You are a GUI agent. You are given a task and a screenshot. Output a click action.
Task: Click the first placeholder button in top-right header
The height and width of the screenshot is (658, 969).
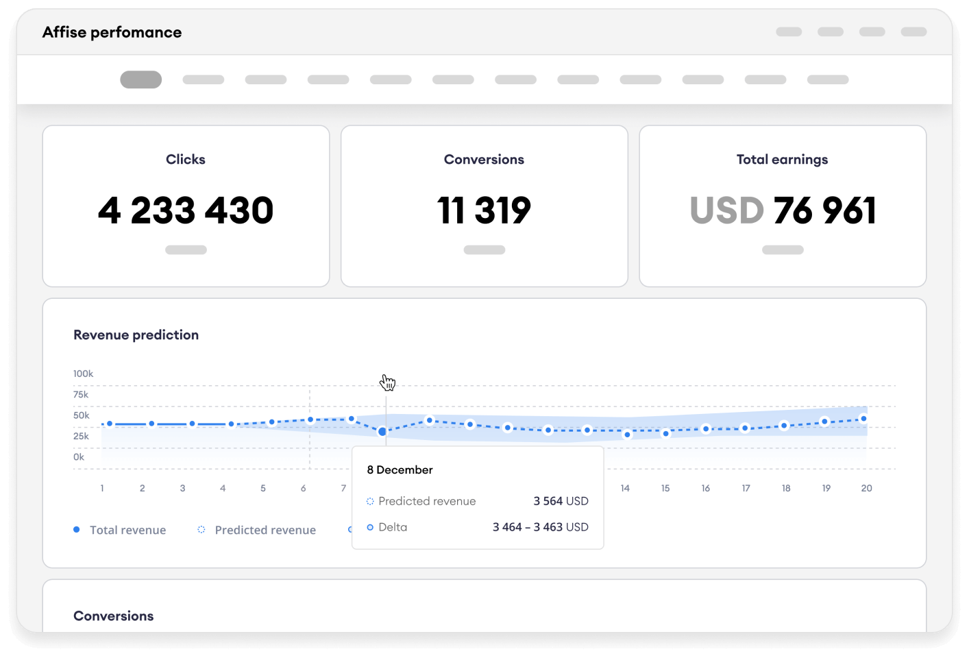pyautogui.click(x=789, y=32)
